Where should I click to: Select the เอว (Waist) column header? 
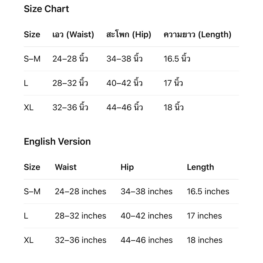(73, 35)
